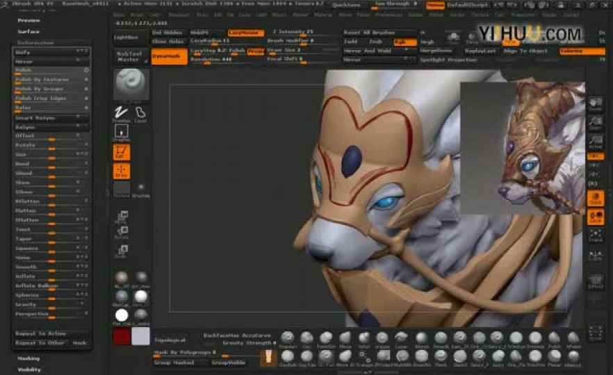Click the Draw Size slider
Screen dimensions: 613x375
[x=302, y=51]
